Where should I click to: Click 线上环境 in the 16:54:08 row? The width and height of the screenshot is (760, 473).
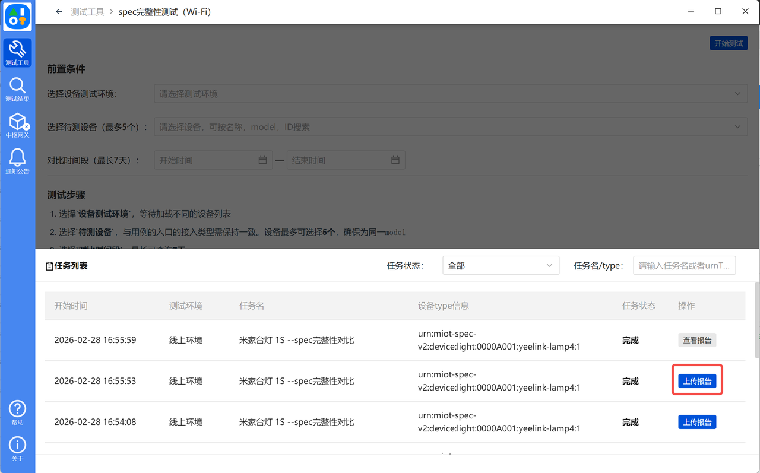pyautogui.click(x=186, y=422)
